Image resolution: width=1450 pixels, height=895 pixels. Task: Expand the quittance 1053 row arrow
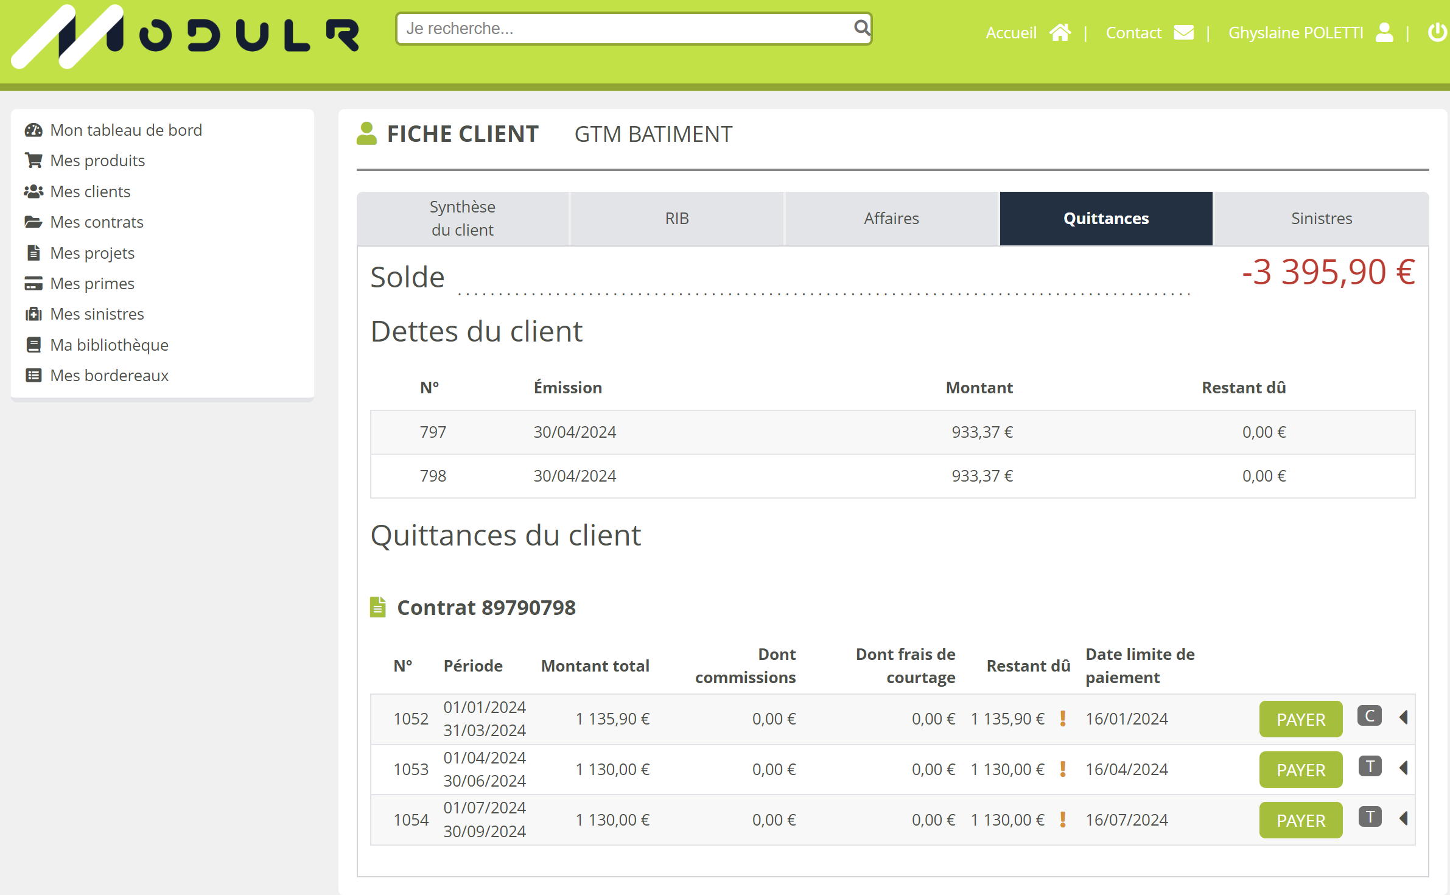pos(1404,768)
